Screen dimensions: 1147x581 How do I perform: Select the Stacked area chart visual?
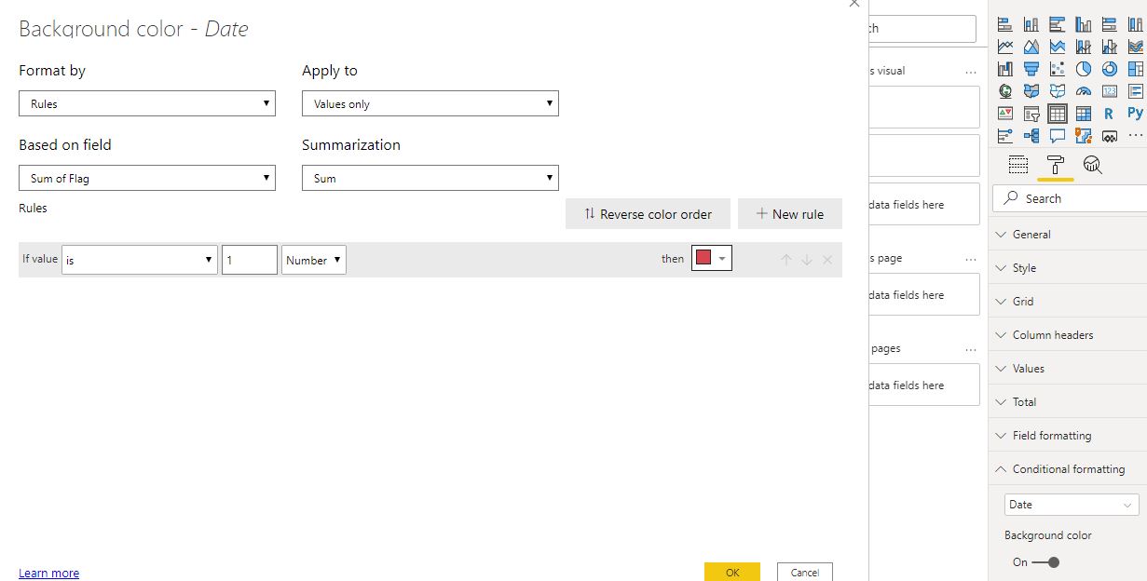tap(1058, 47)
